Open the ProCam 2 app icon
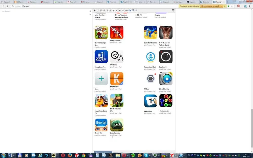This screenshot has height=158, width=253. 166,57
